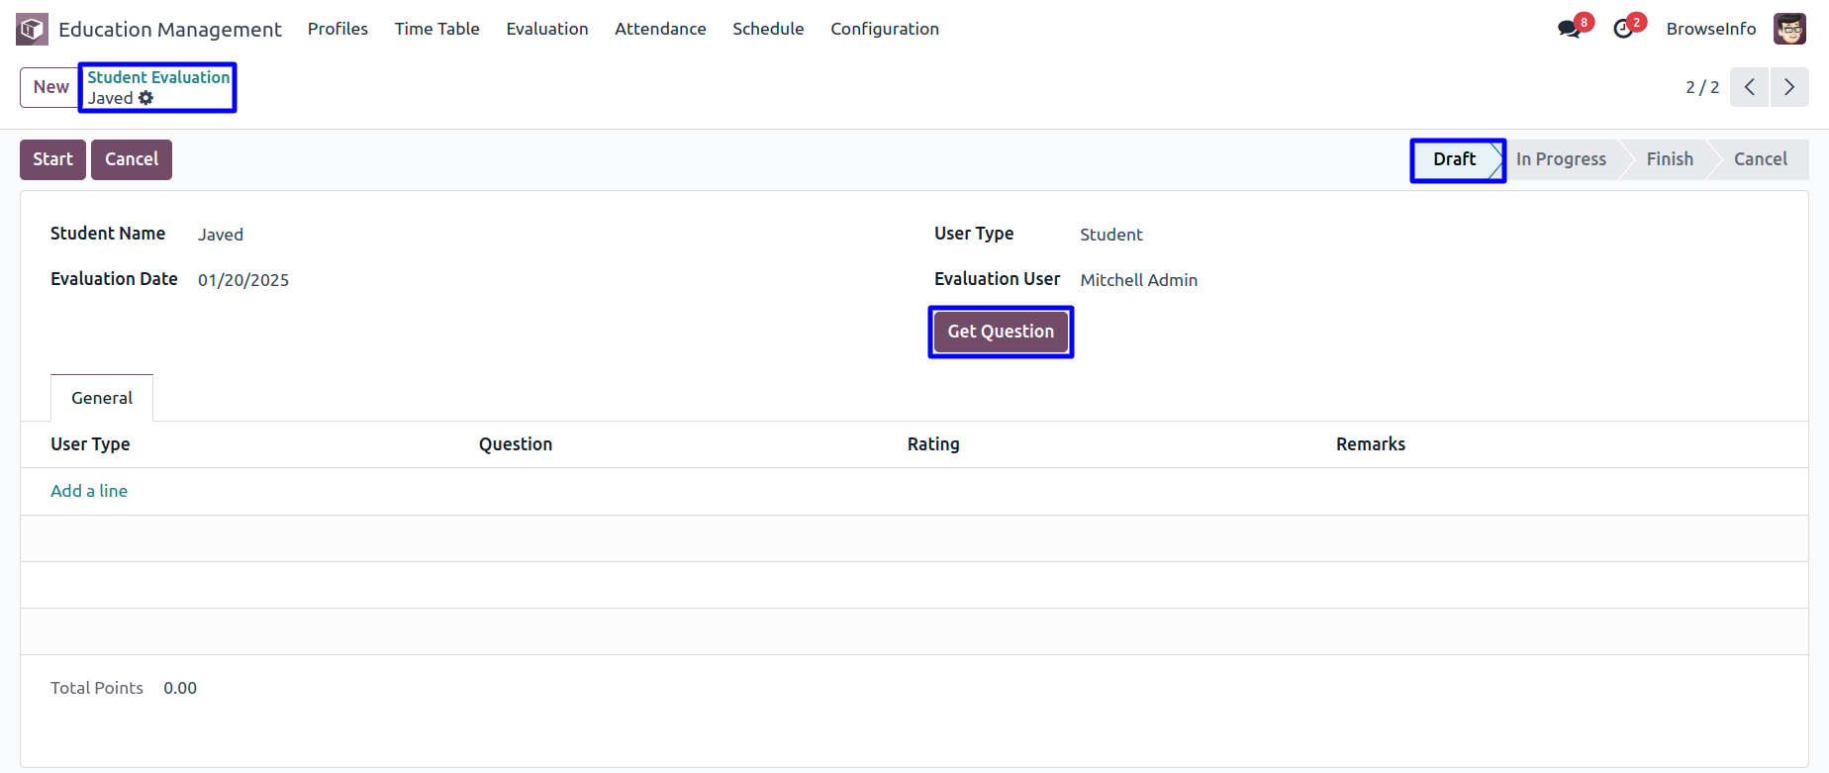This screenshot has height=773, width=1829.
Task: Click the Student Name field Javed
Action: [x=221, y=235]
